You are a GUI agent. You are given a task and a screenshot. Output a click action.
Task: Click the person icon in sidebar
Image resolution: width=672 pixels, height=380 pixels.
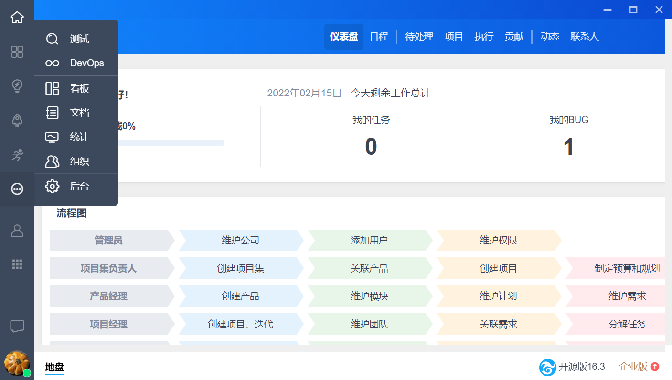[17, 231]
